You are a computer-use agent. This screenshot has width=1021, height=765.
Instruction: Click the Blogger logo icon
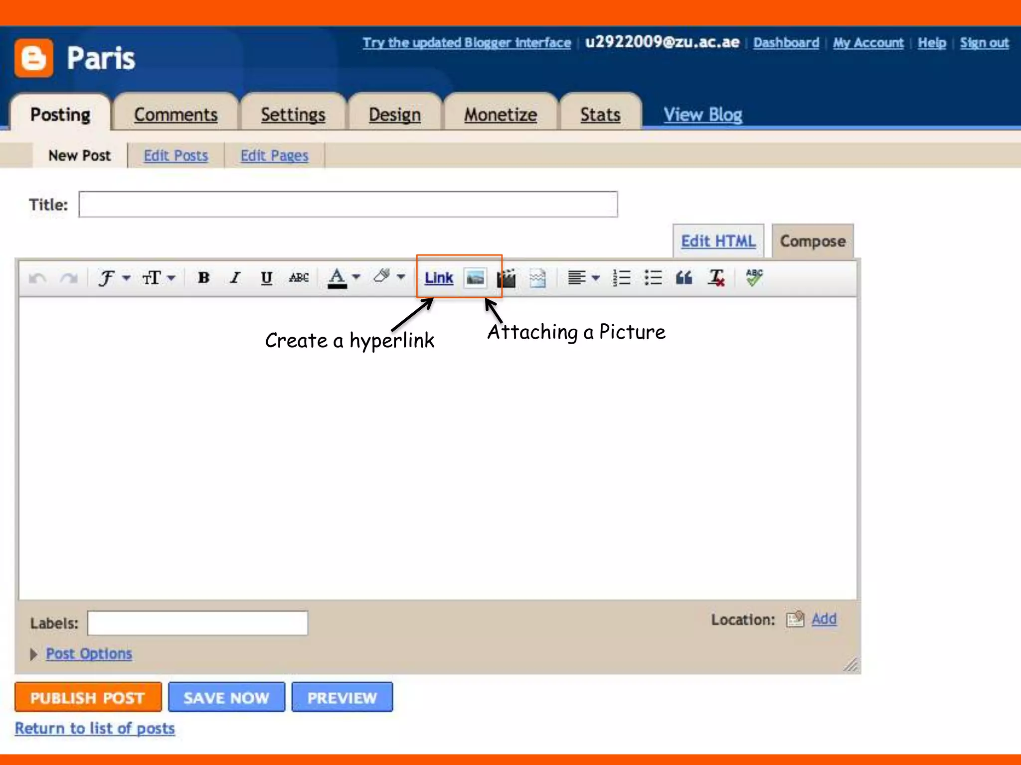point(33,58)
